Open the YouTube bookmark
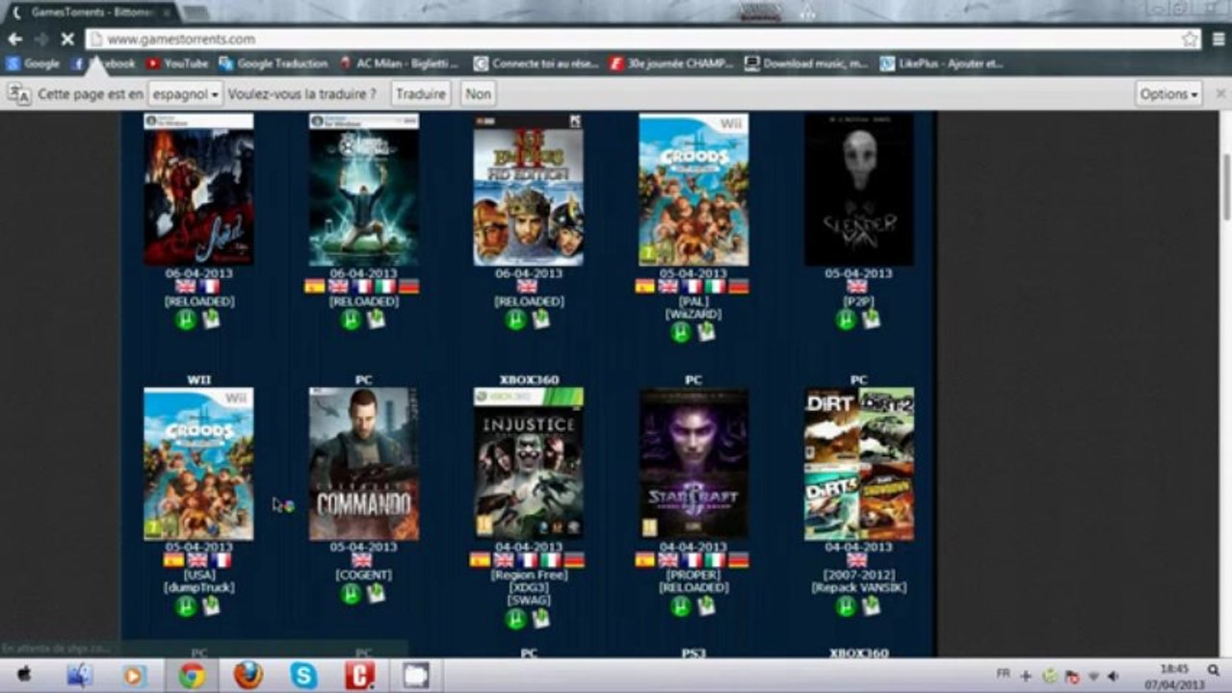1232x693 pixels. coord(177,64)
